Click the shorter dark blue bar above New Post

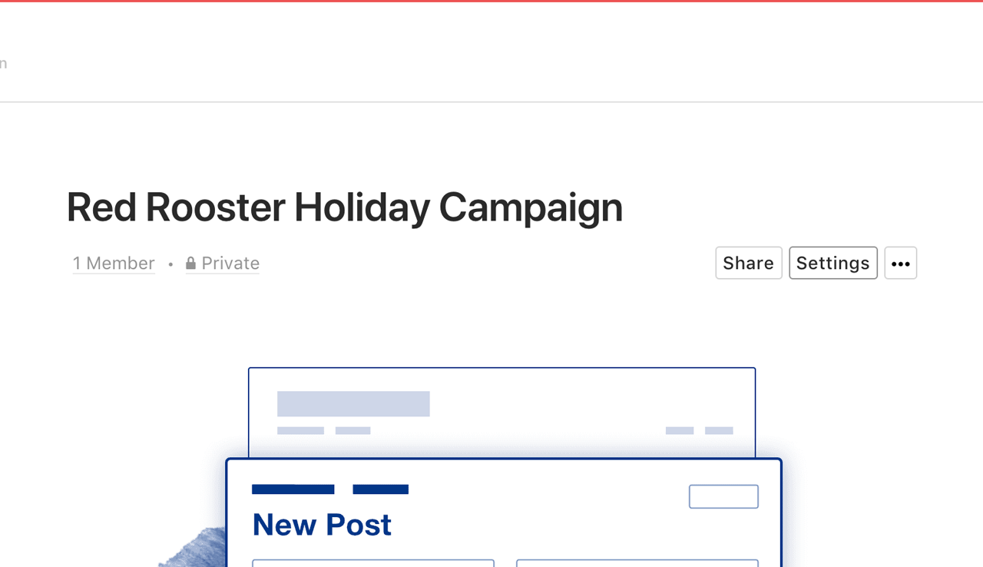tap(381, 489)
